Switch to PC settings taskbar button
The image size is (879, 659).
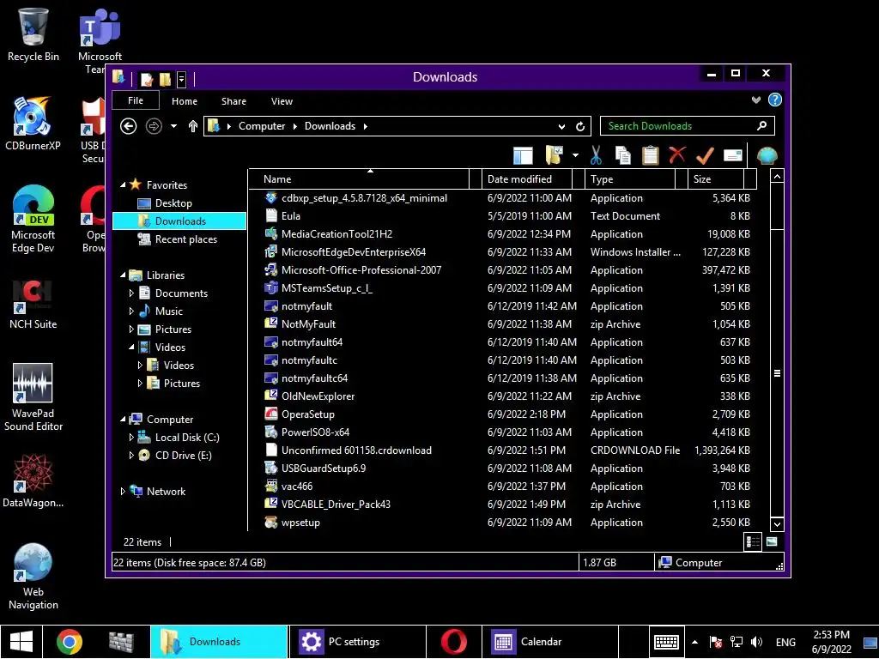356,642
